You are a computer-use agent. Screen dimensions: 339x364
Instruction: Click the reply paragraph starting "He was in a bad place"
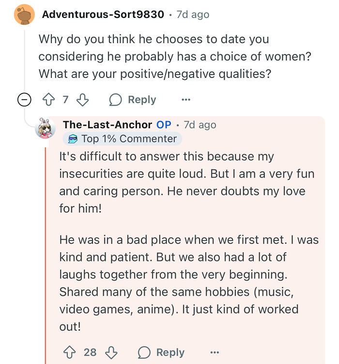click(x=189, y=283)
